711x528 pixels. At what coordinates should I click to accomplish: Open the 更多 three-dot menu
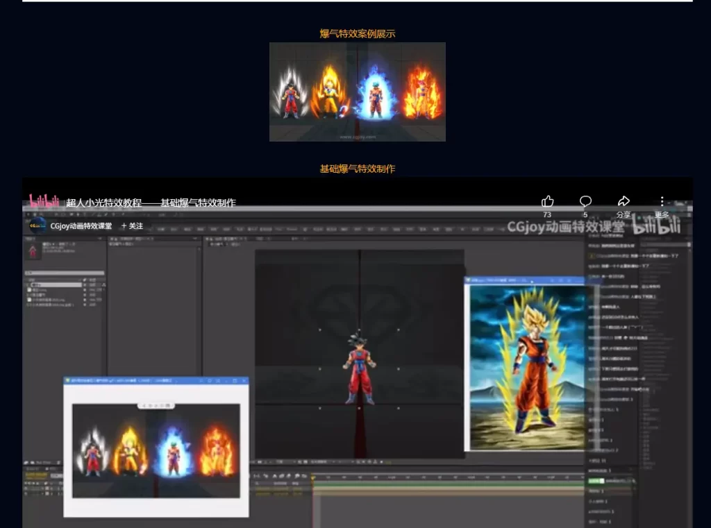662,201
